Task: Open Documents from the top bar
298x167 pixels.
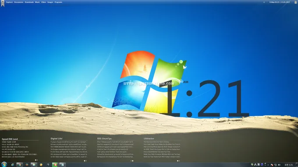Action: 18,2
